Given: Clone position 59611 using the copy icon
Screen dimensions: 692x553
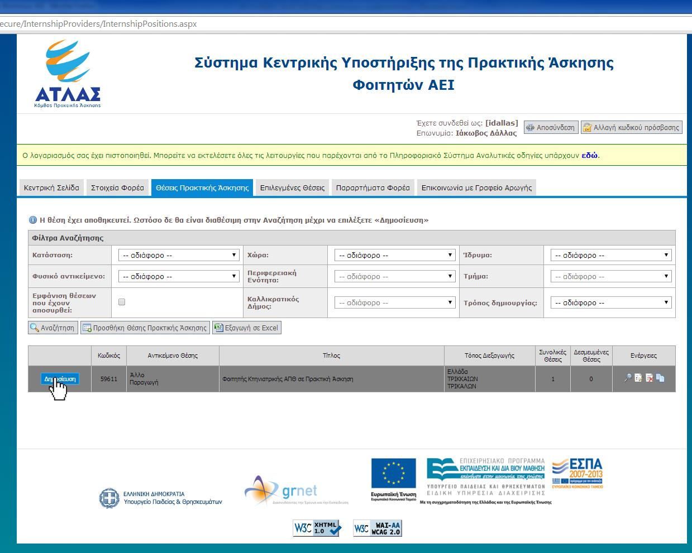Looking at the screenshot, I should [660, 378].
